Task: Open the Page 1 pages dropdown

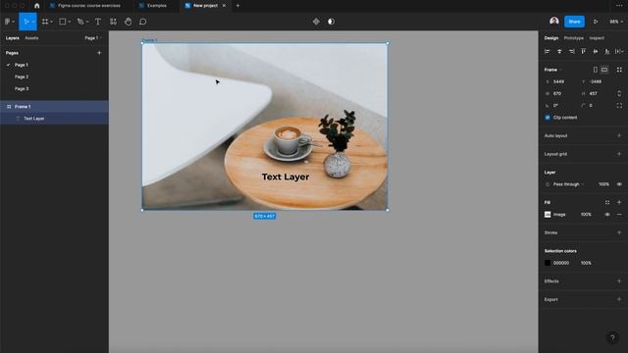Action: (93, 38)
